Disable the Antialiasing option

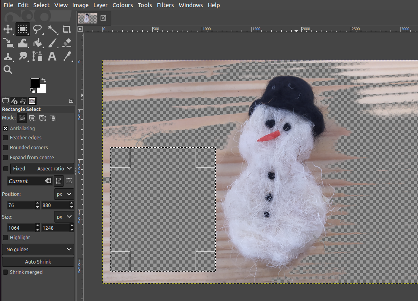point(5,128)
